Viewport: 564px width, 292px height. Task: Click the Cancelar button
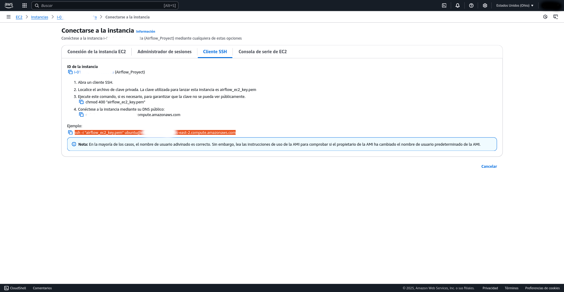coord(489,167)
